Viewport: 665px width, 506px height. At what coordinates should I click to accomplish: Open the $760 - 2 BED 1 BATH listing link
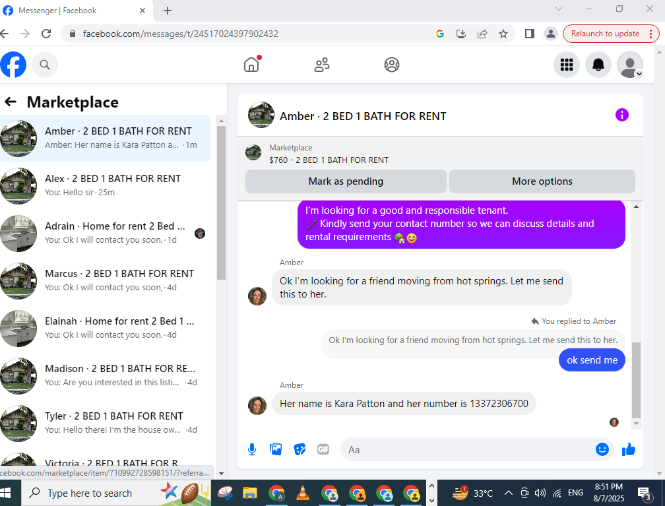[329, 160]
